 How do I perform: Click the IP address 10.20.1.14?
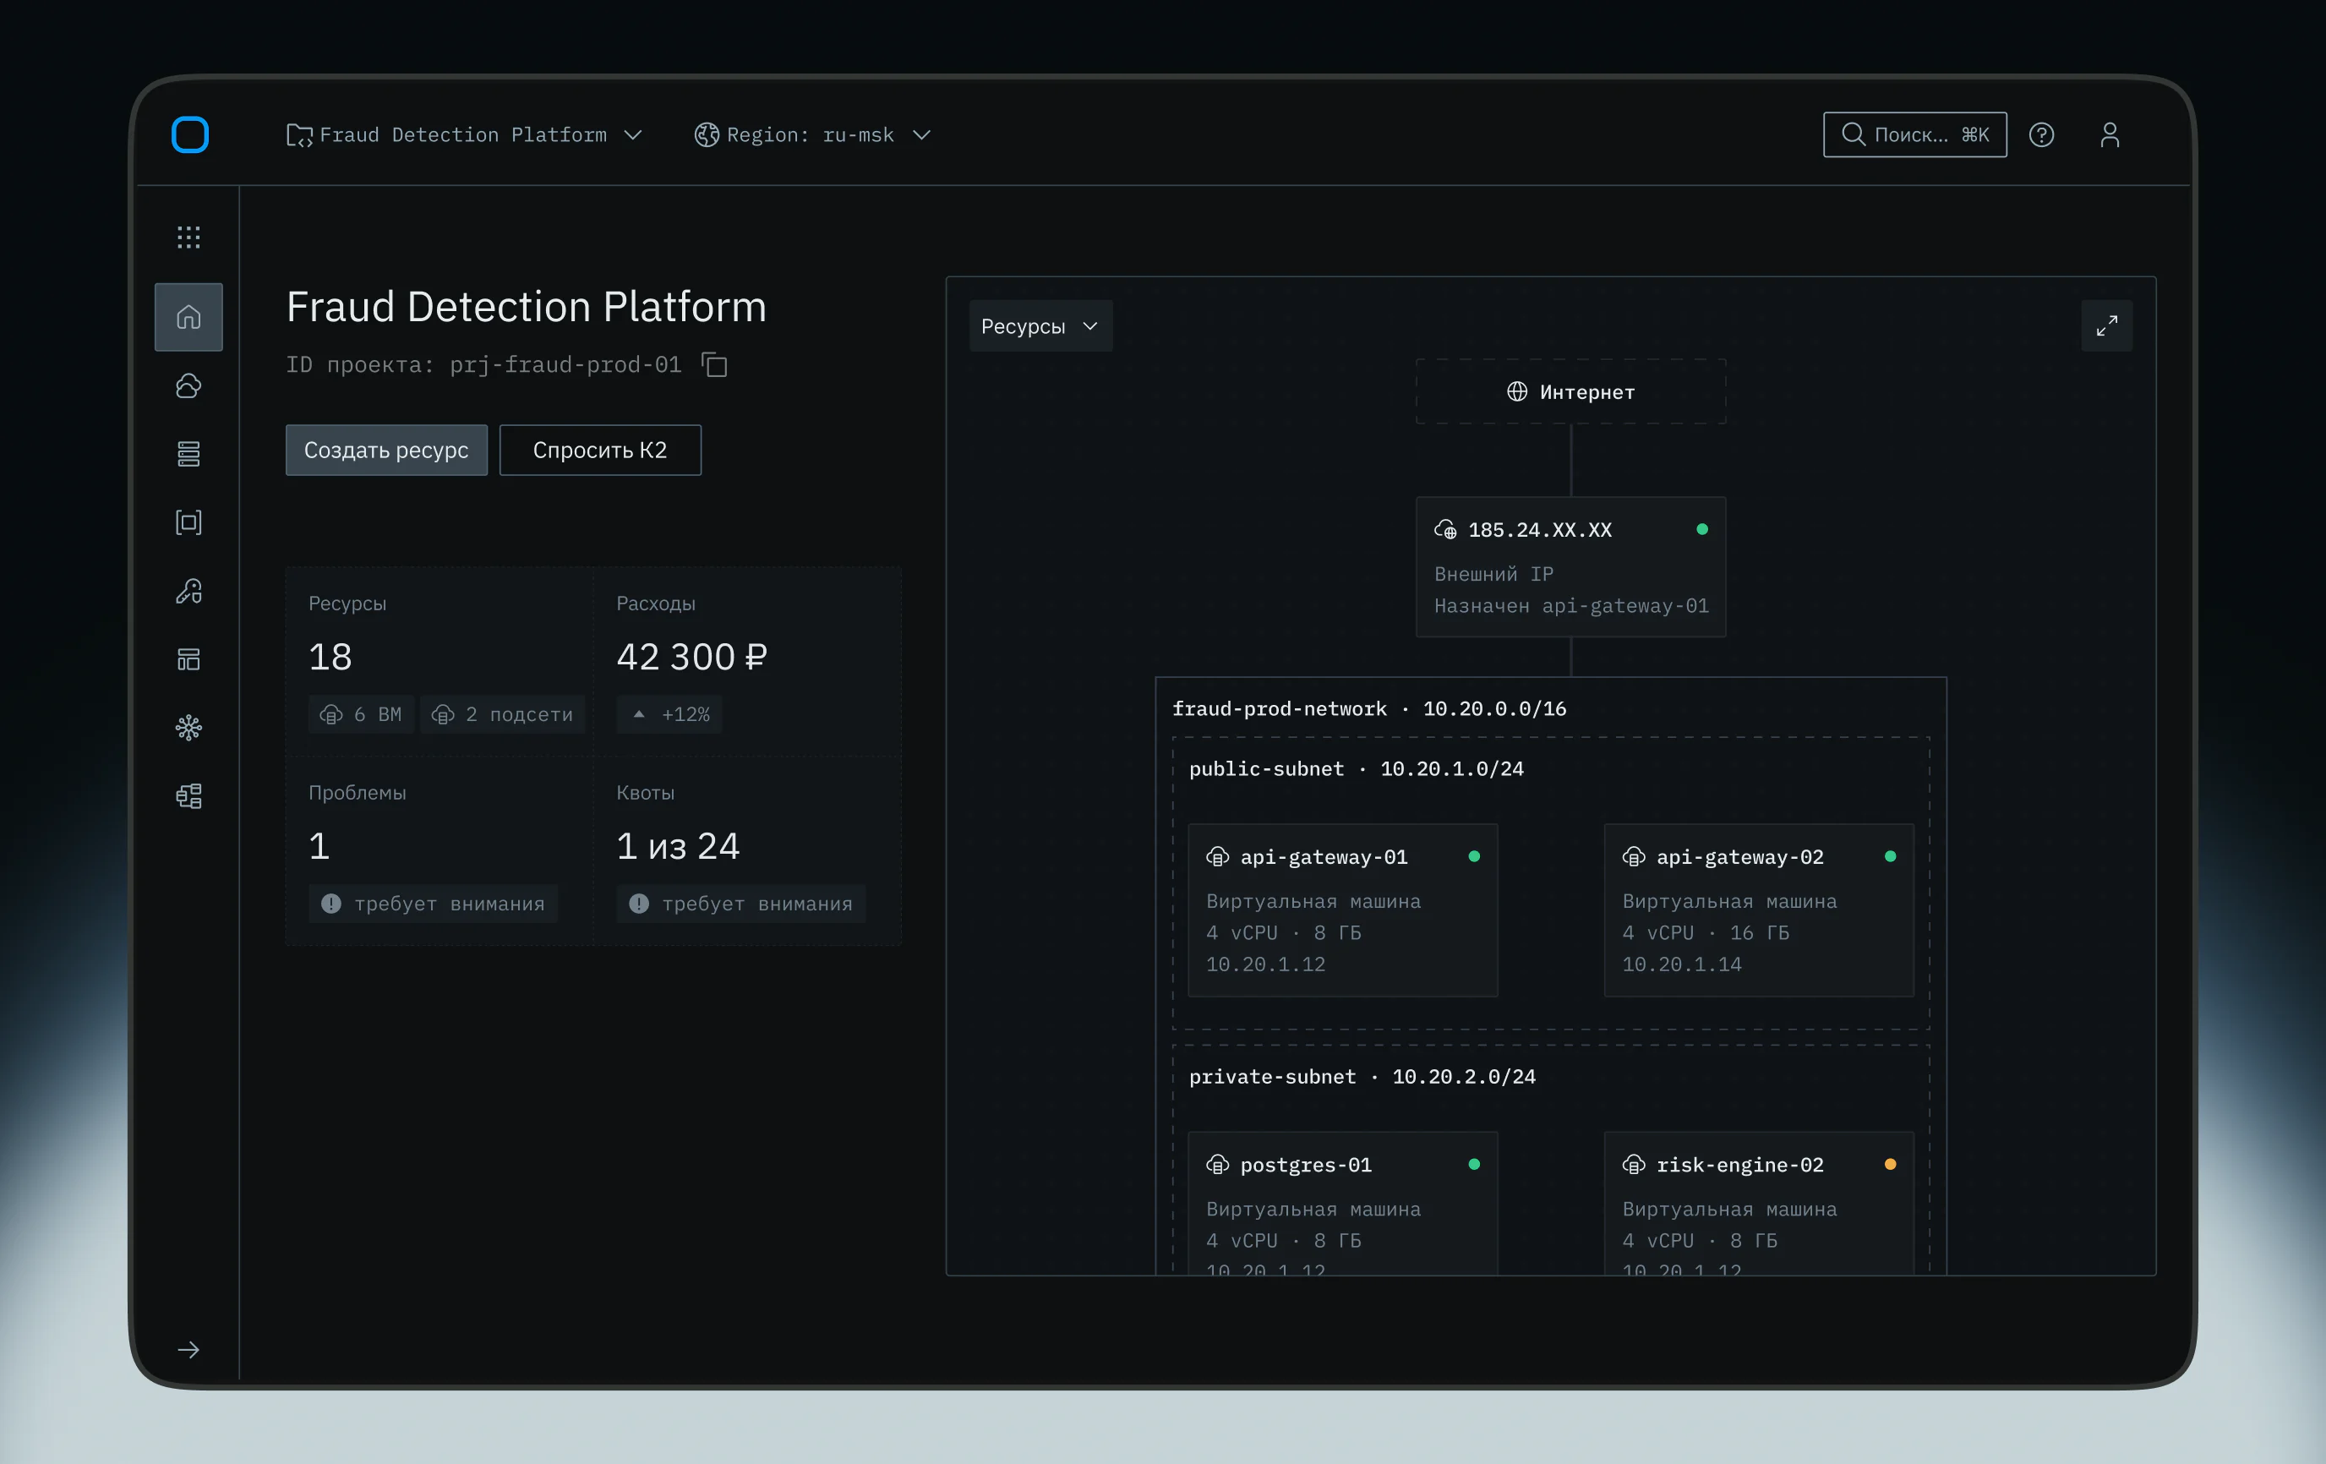[1682, 964]
